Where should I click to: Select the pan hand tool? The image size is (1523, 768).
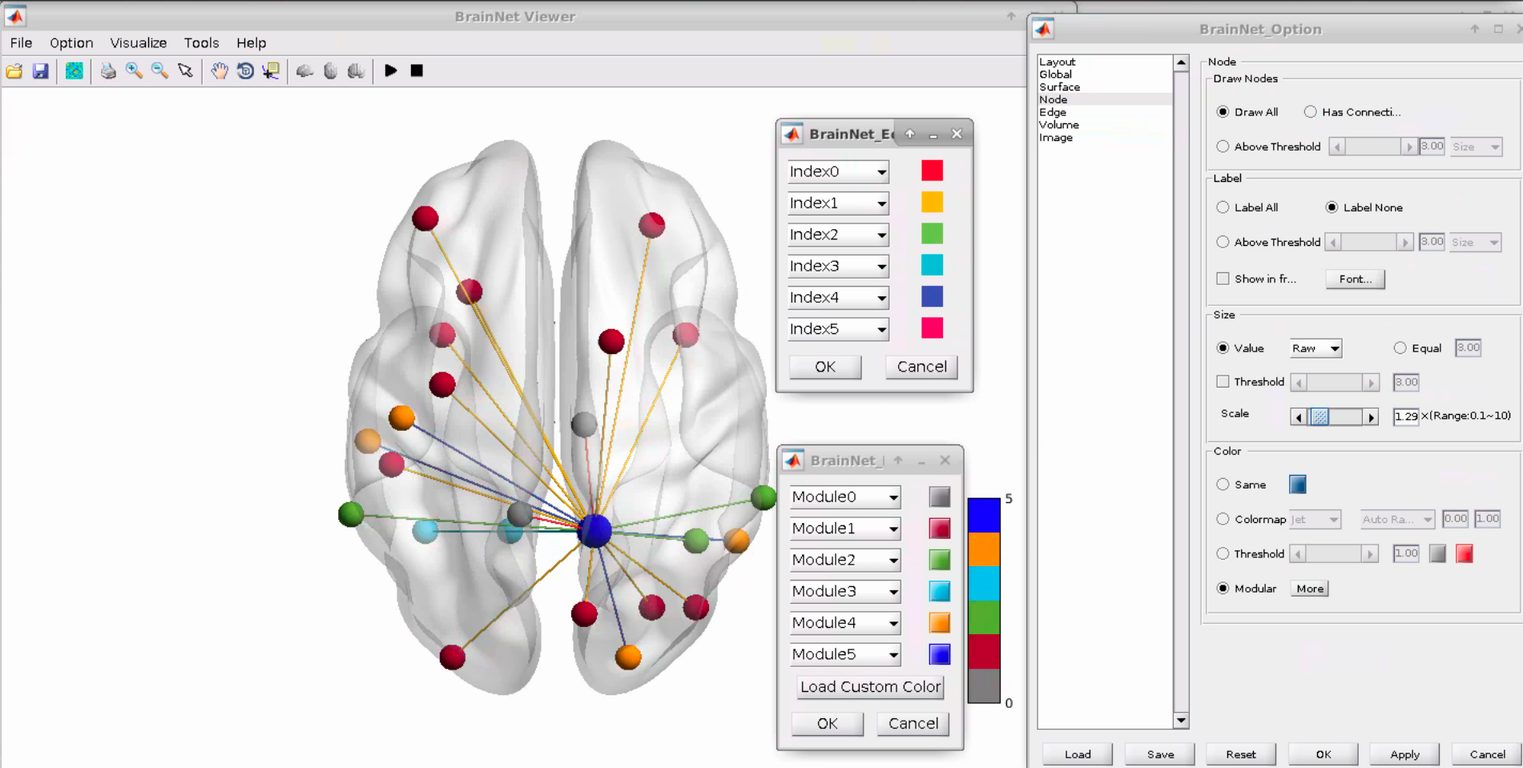click(x=219, y=71)
